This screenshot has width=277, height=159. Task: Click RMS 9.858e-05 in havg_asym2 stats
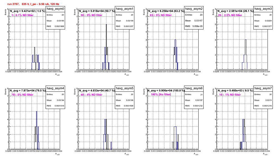tap(194, 26)
